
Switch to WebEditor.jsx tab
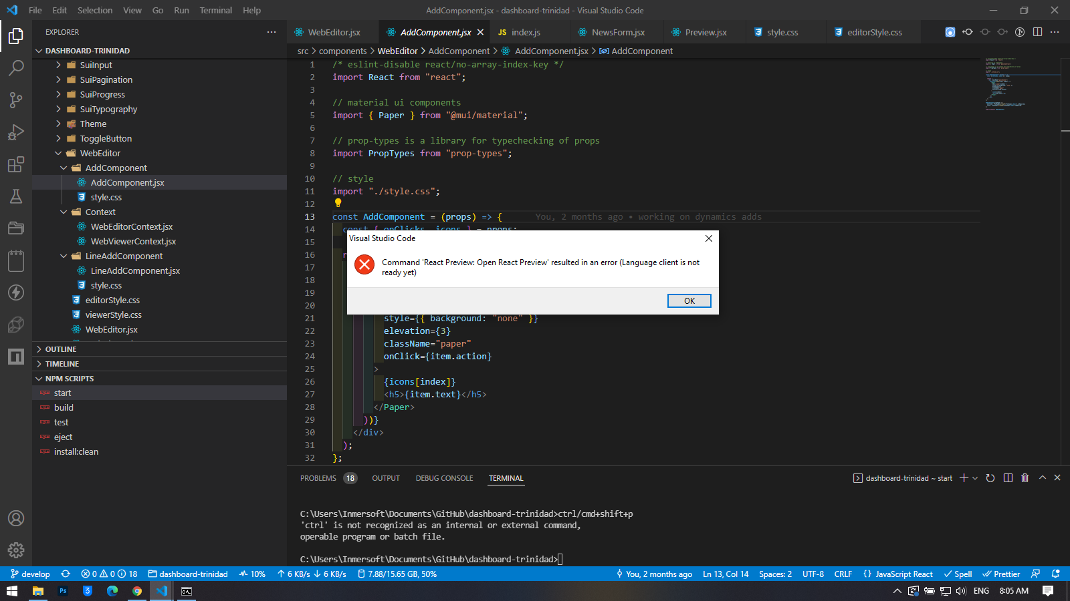point(334,32)
